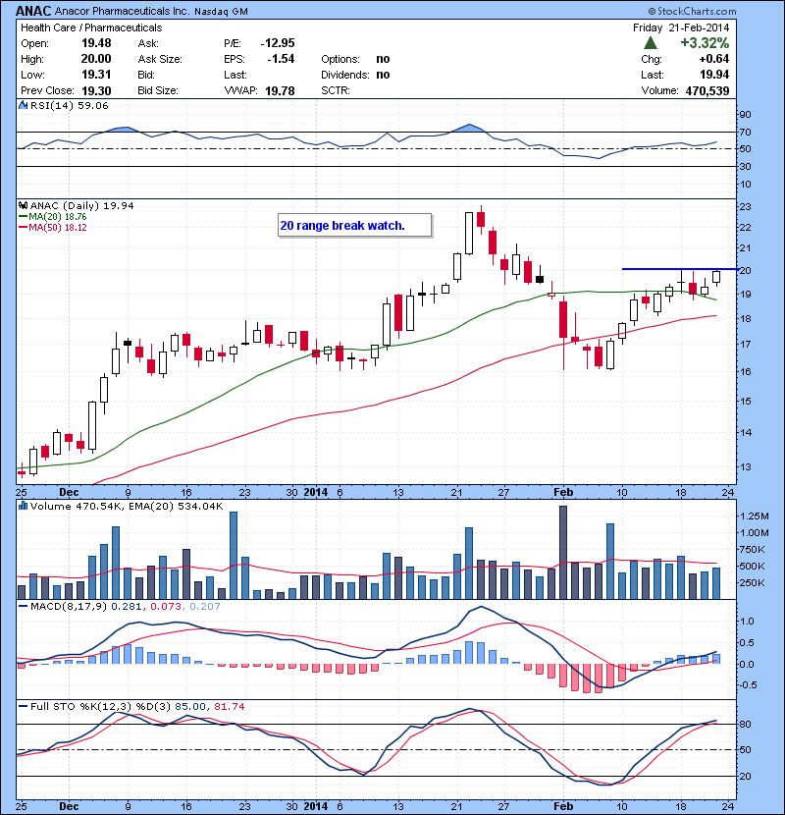The image size is (785, 815).
Task: Click the 'RSI(14) 59.06' panel label
Action: [x=69, y=105]
